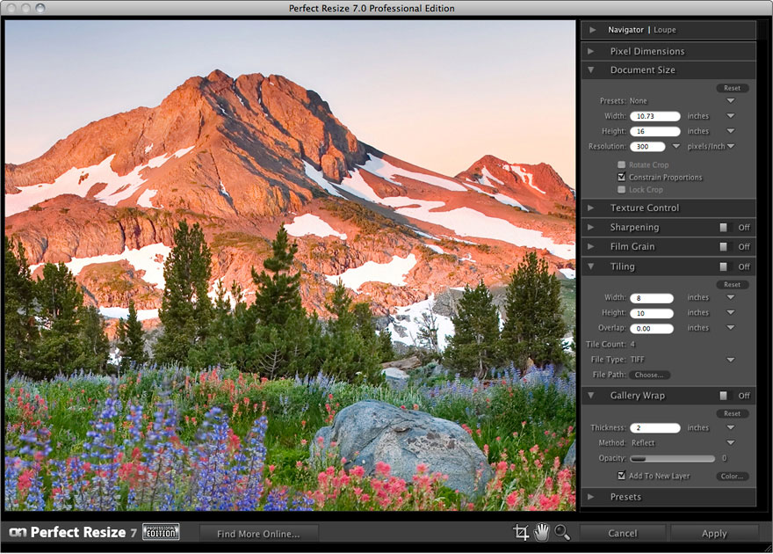Reset the Document Size settings
773x554 pixels.
tap(732, 88)
